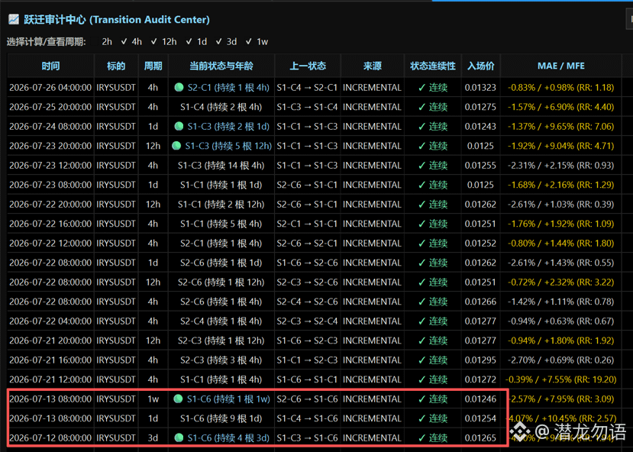The height and width of the screenshot is (452, 633).
Task: Click green dot beside S1-C3 (持续 2 根 1d)
Action: pos(179,126)
